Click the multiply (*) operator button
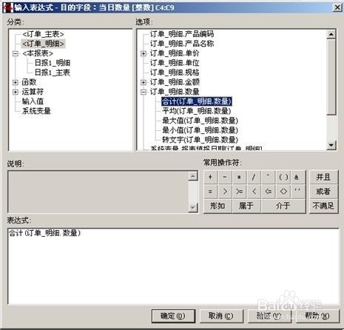The width and height of the screenshot is (344, 330). click(x=239, y=177)
